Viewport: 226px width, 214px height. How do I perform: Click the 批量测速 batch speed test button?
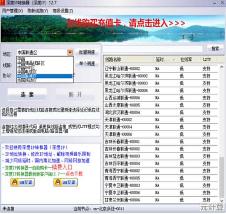(87, 52)
